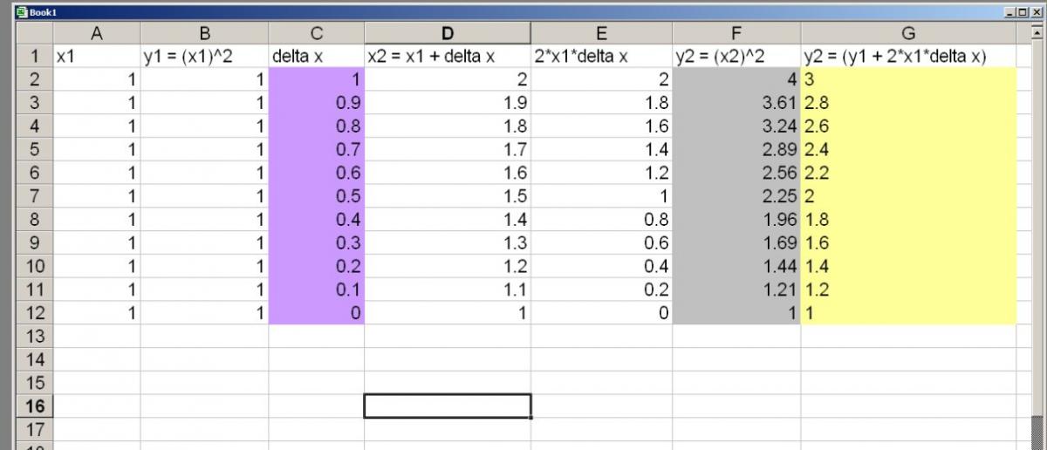
Task: Click the Select All corner box
Action: point(34,33)
